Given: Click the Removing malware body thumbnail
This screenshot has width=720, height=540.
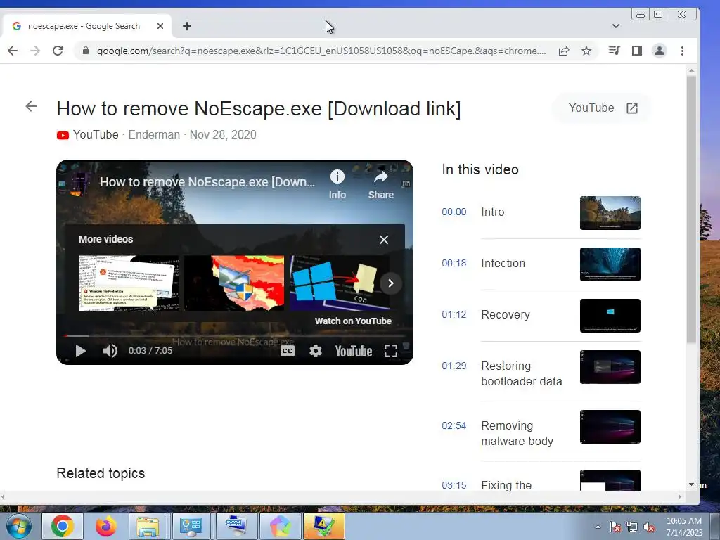Looking at the screenshot, I should click(x=610, y=427).
